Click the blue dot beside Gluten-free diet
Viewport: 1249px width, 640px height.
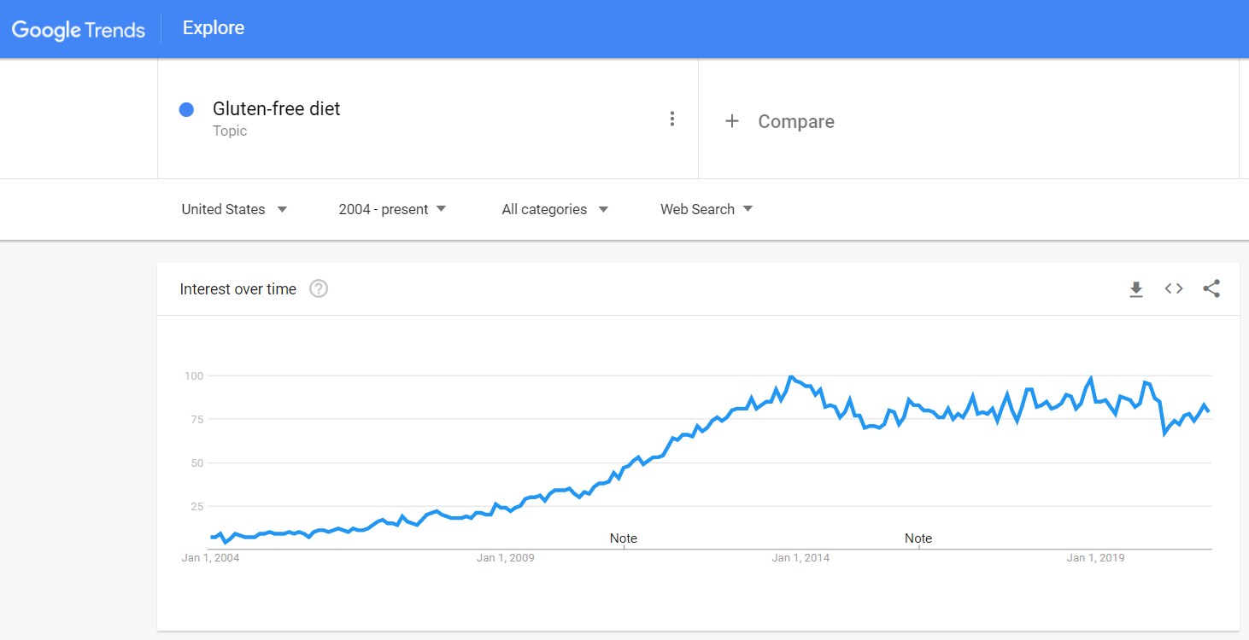tap(186, 109)
